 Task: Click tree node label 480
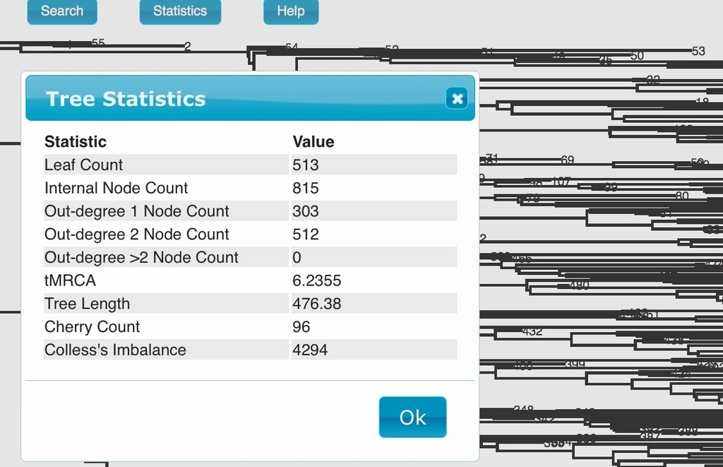point(579,285)
